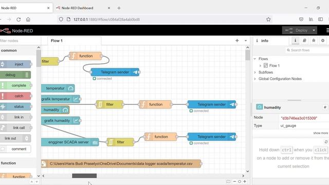Click the filter nodes search field
Screen dimensions: 329x185
[x=20, y=41]
